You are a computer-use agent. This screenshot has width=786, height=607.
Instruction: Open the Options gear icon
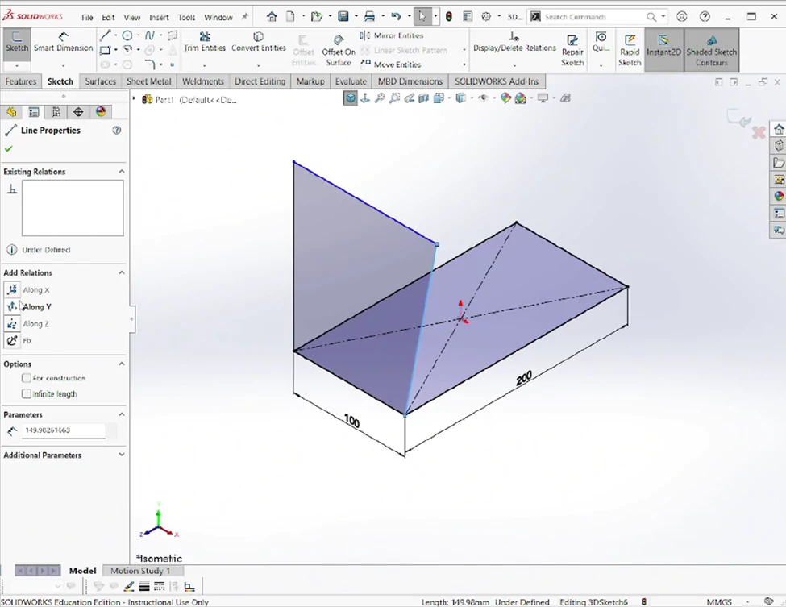[x=486, y=17]
